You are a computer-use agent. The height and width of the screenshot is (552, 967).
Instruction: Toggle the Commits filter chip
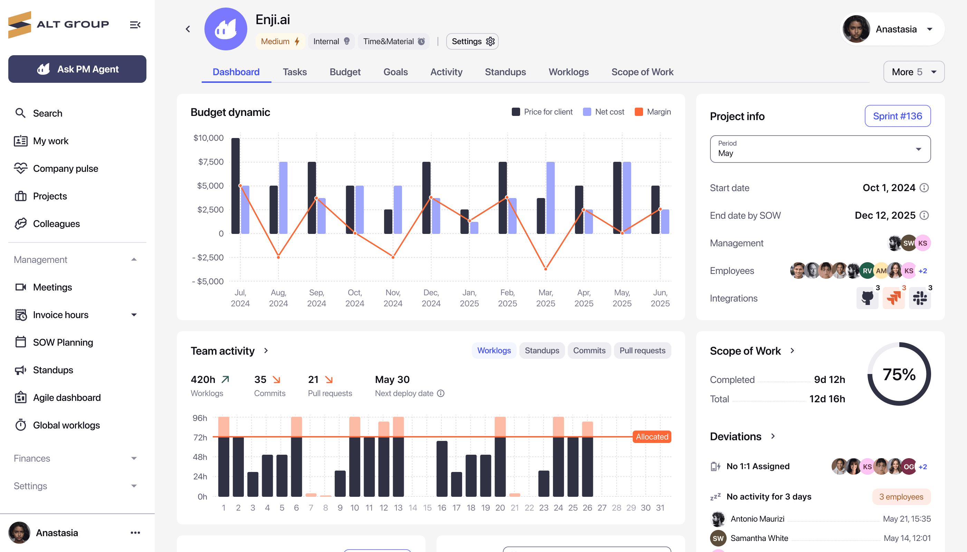click(x=589, y=350)
